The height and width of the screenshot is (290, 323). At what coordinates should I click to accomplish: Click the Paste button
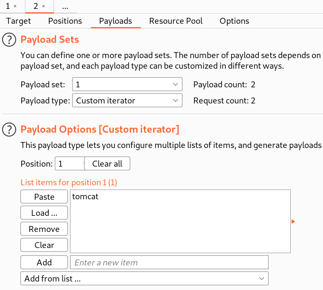coord(44,197)
